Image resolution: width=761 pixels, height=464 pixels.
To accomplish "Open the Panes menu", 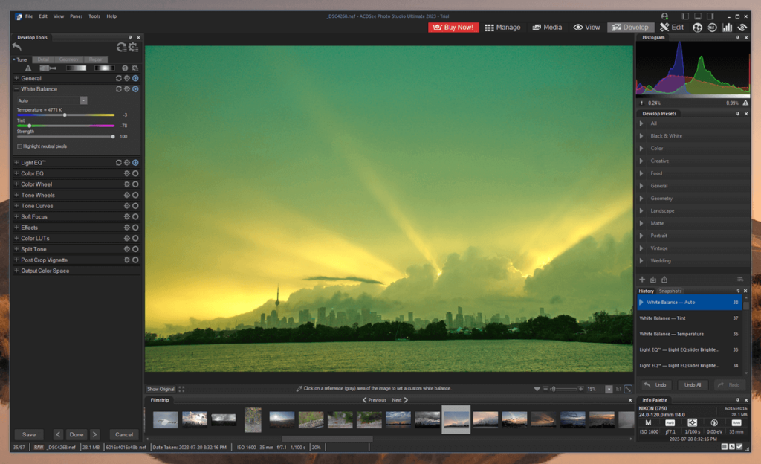I will 77,16.
